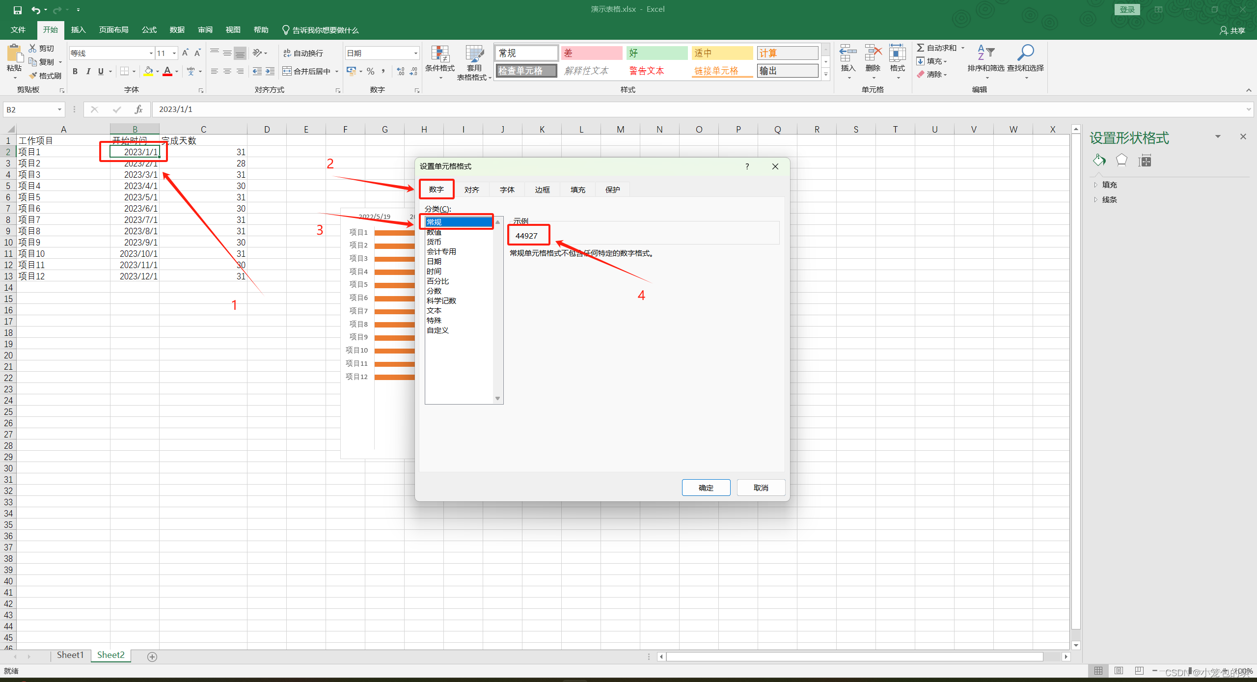Click the 确定 button
1257x682 pixels.
(706, 487)
